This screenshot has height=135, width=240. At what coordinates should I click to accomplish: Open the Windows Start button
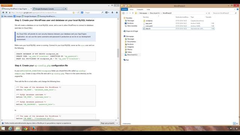(x=3, y=128)
